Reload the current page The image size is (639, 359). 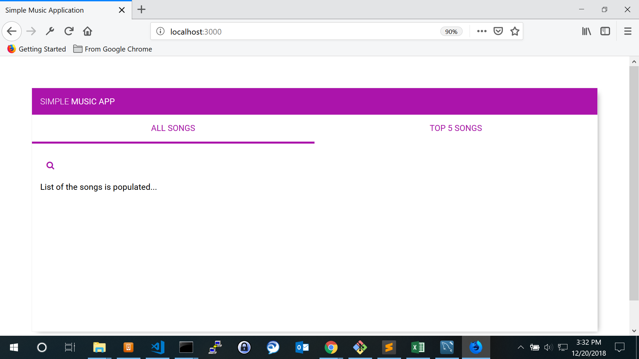pos(69,31)
